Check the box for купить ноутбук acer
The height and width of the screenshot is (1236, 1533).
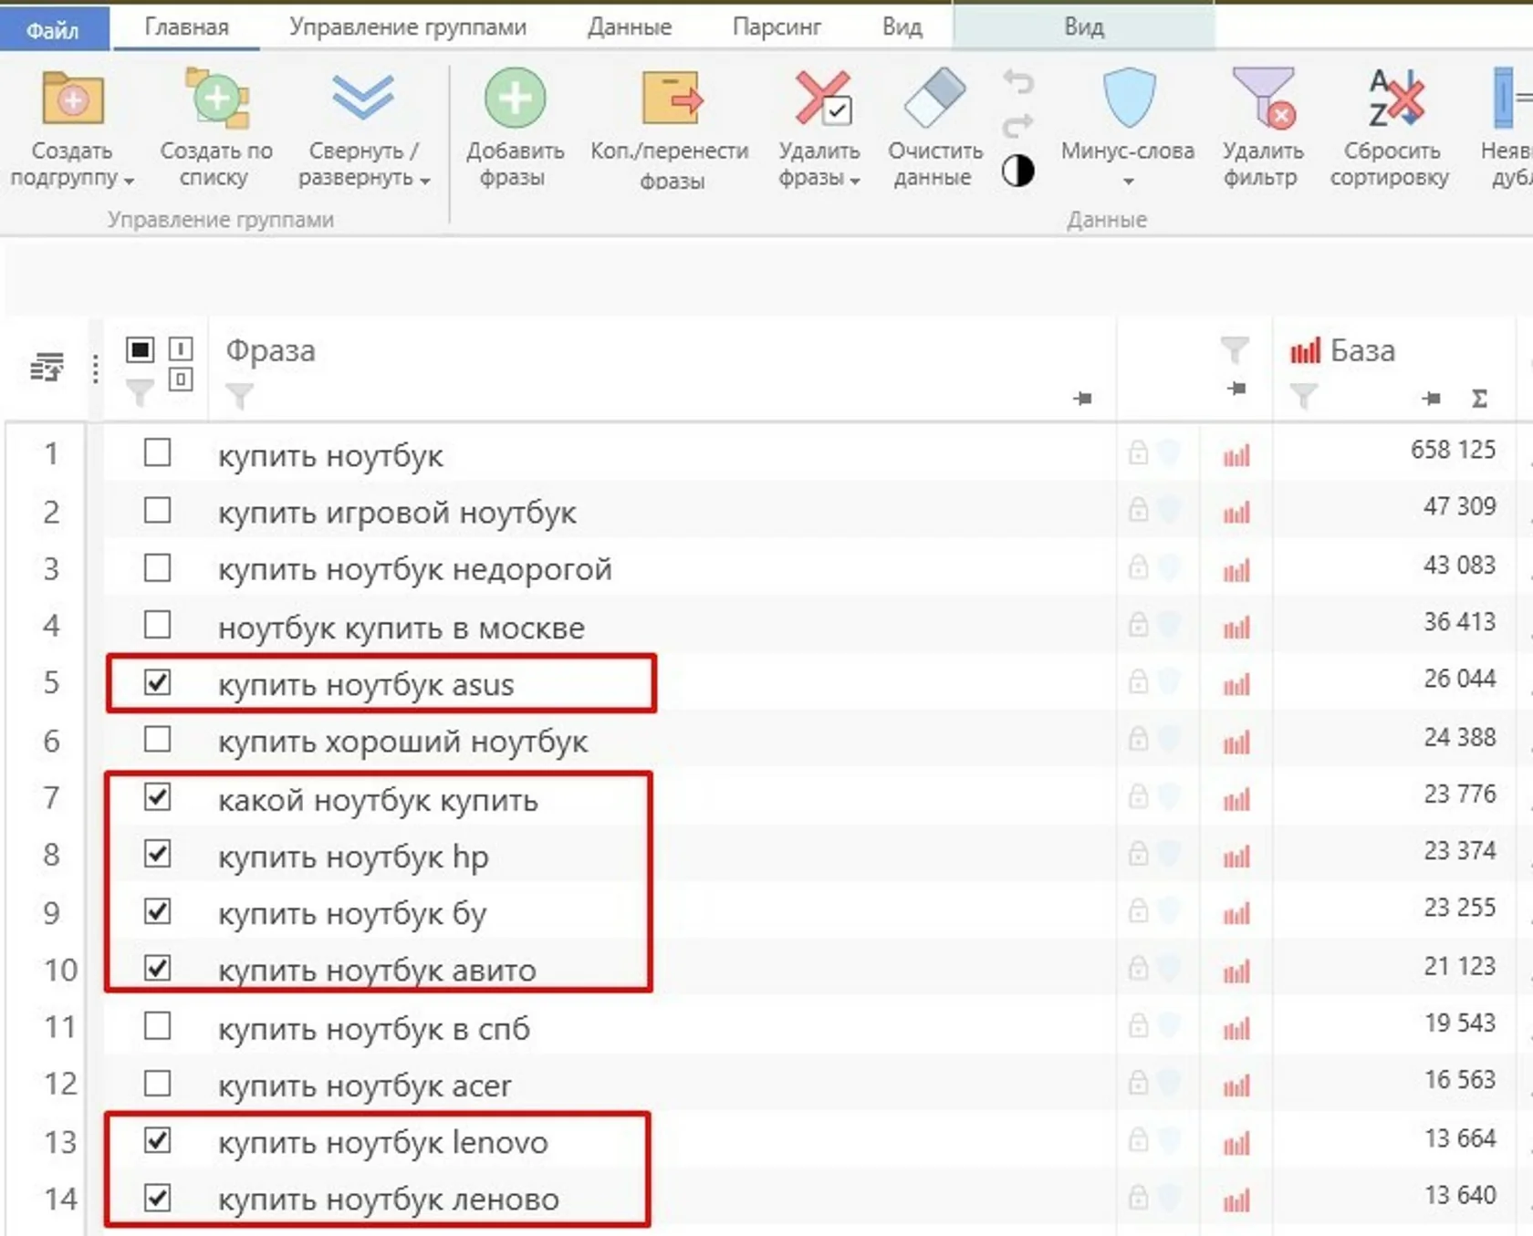(157, 1083)
